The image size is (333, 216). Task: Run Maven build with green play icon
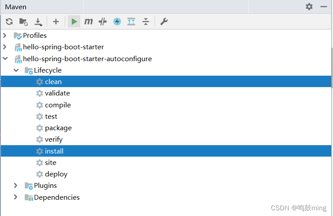point(74,22)
